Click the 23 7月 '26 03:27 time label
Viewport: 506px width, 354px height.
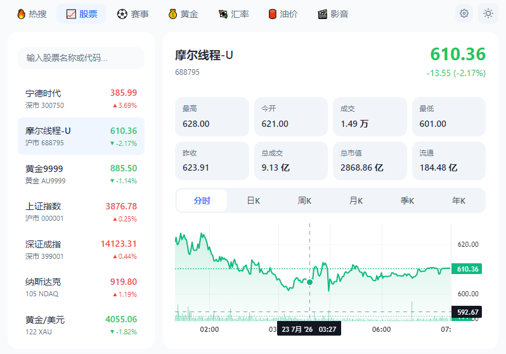pyautogui.click(x=309, y=329)
